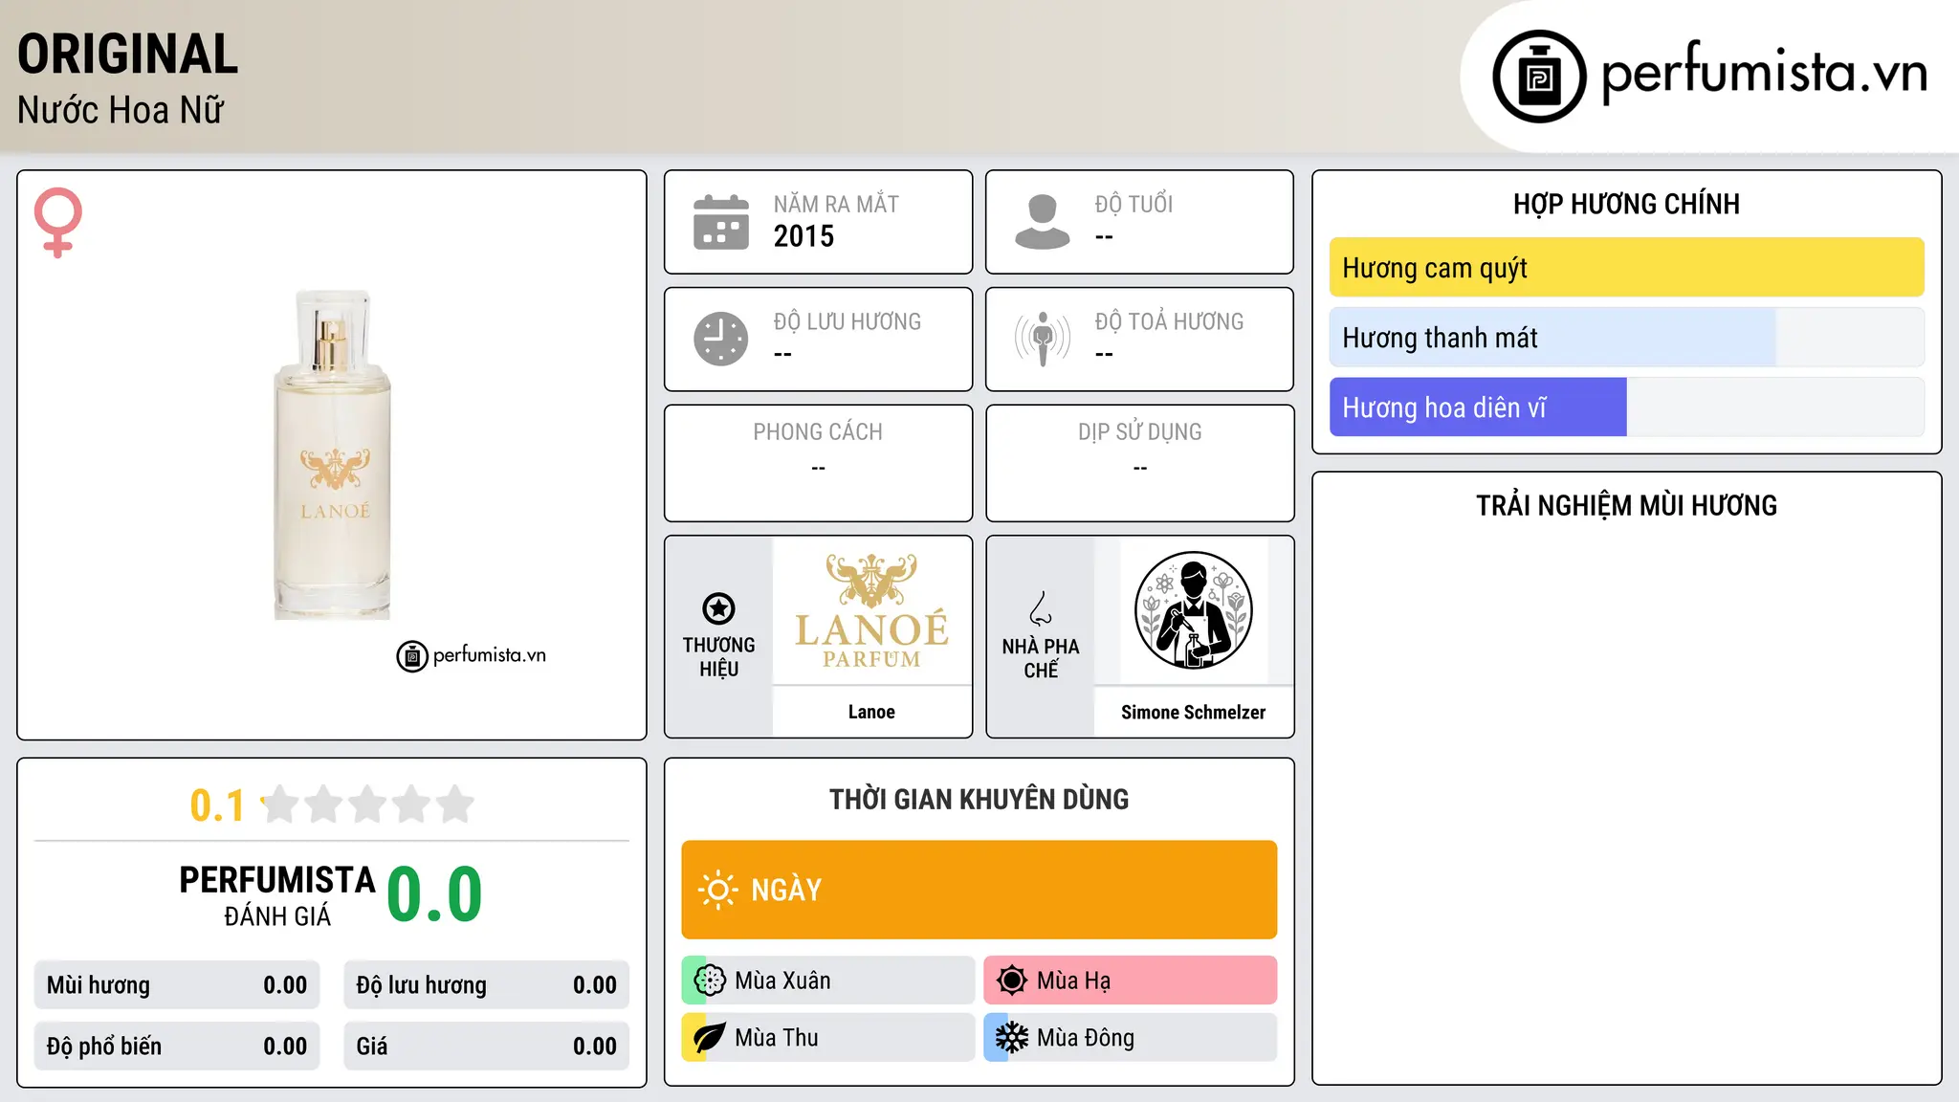Click the clock icon beside Độ lưu hương

721,339
